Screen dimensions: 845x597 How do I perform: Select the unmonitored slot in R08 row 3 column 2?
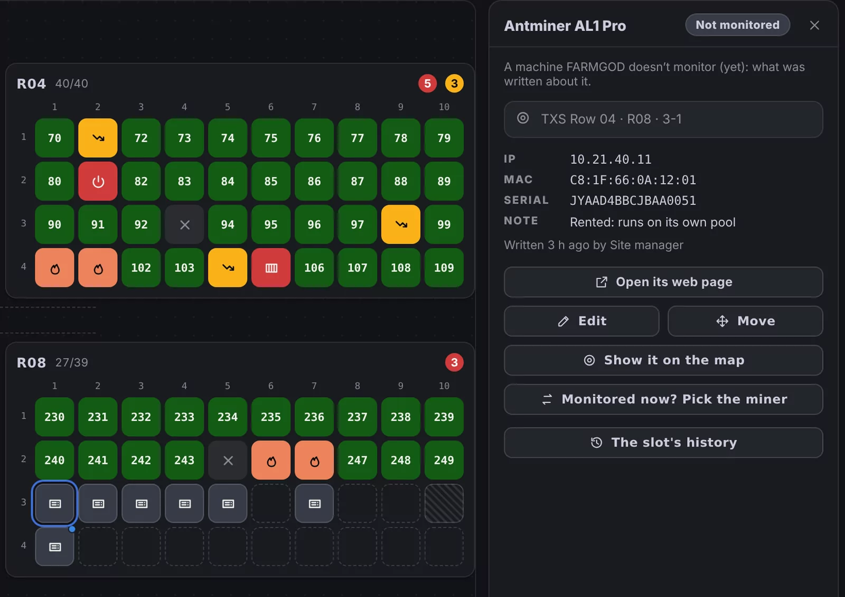click(x=98, y=503)
